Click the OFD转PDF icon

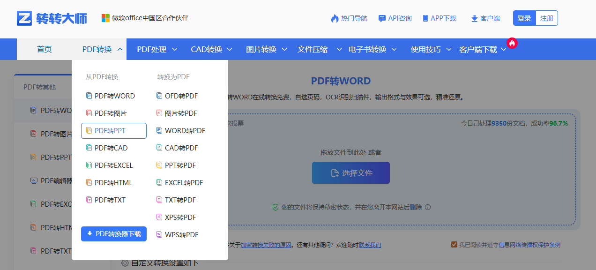(x=159, y=96)
